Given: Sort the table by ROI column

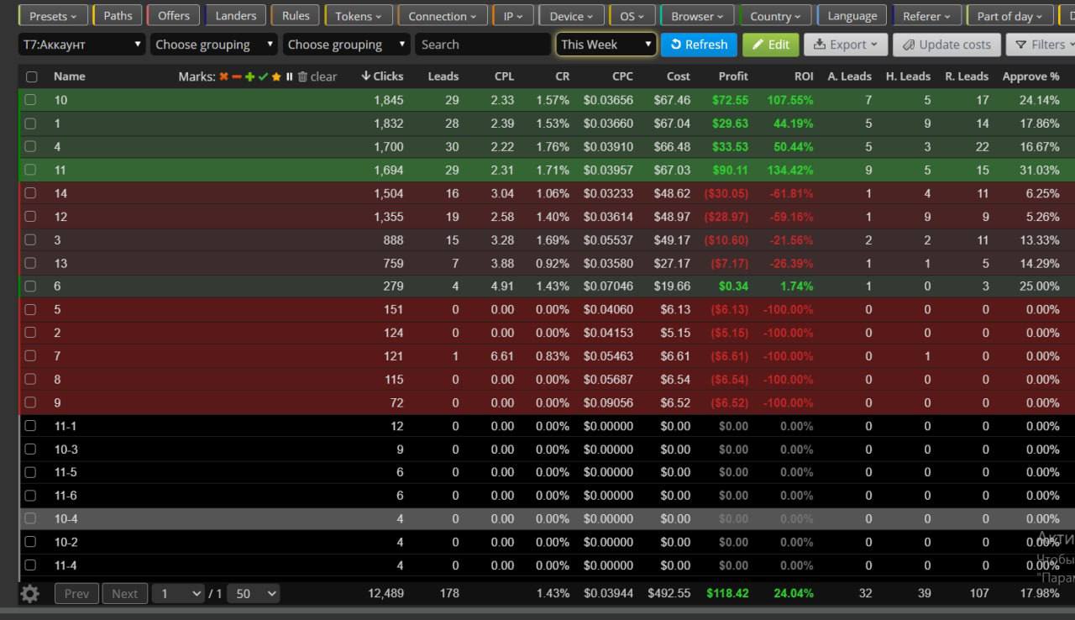Looking at the screenshot, I should (x=804, y=76).
